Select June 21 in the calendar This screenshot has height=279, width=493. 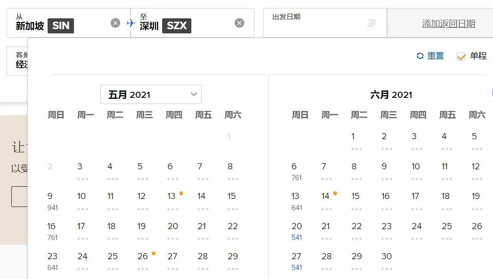click(x=326, y=231)
